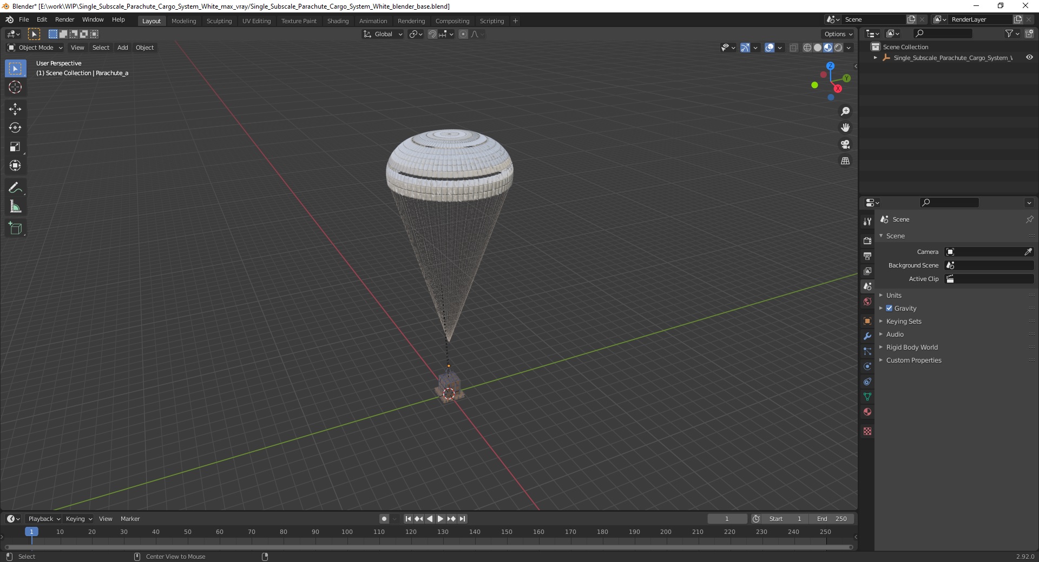Open Tool properties tab
The height and width of the screenshot is (562, 1039).
point(867,222)
